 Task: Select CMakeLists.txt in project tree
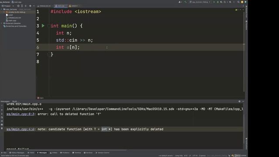(14, 17)
